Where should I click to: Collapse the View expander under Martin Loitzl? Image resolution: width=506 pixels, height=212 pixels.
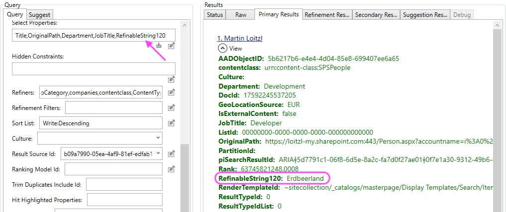coord(222,49)
